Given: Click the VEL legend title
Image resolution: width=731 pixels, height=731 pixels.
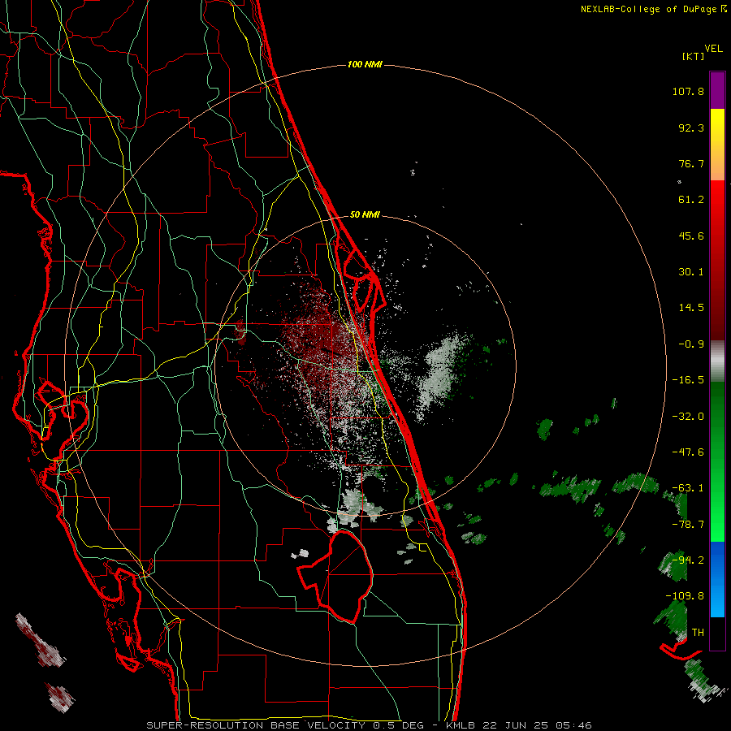Looking at the screenshot, I should tap(713, 49).
